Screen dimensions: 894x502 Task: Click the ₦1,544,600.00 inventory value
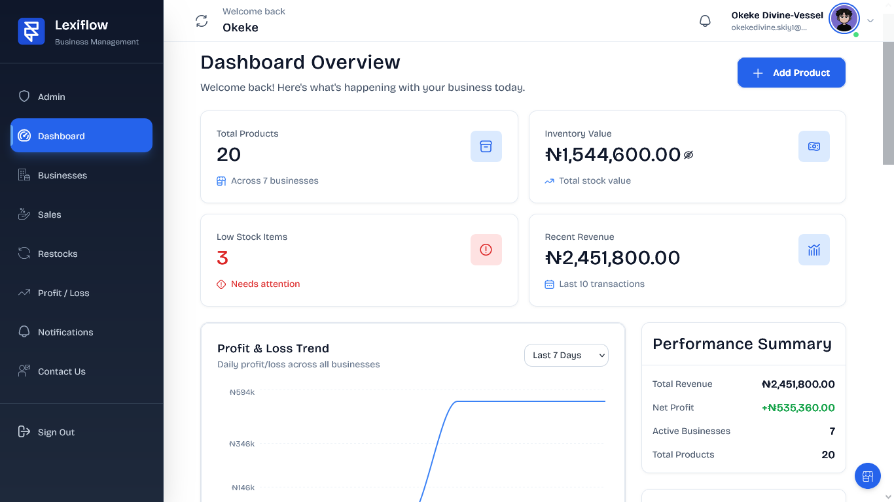point(613,154)
